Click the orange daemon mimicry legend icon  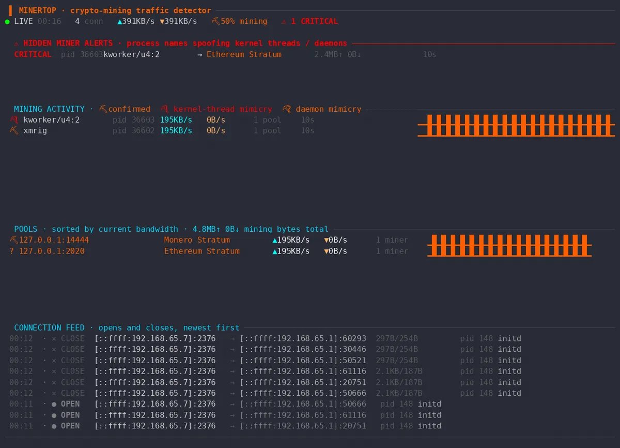287,109
